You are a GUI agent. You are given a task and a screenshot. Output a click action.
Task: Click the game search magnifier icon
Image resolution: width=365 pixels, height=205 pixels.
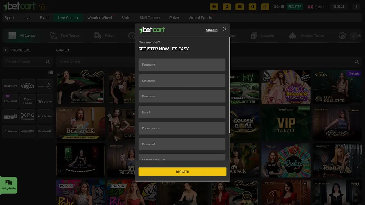coord(357,62)
